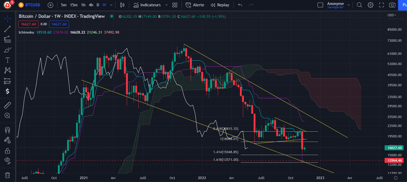Open the interval dropdown next to W
The image size is (407, 182).
[x=111, y=5]
